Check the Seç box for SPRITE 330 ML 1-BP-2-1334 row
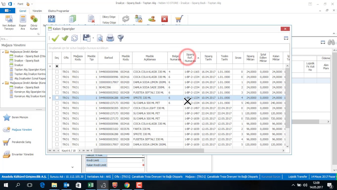Viewport: 337px width, 190px height. 57,98
